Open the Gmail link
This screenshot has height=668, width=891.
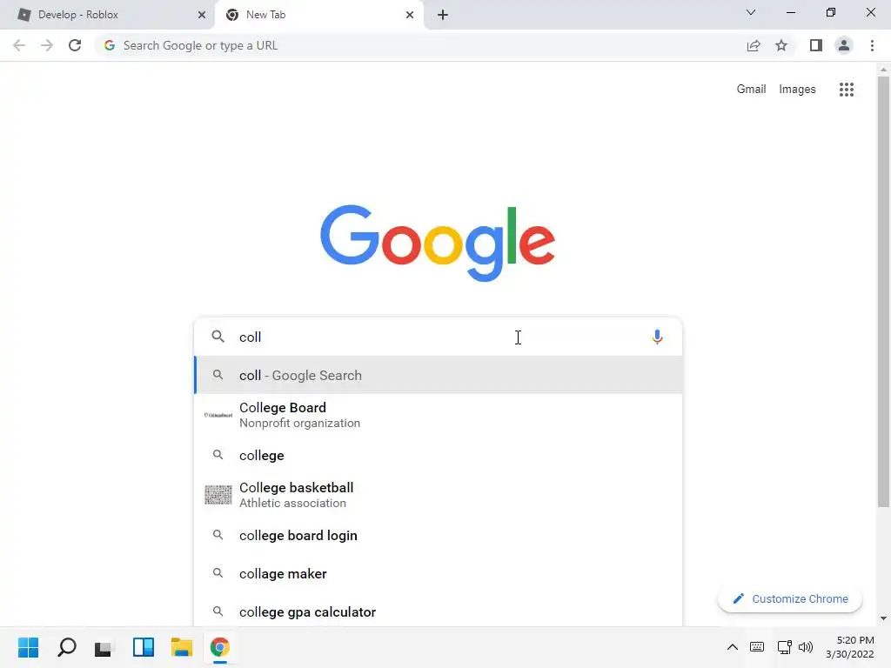coord(751,90)
